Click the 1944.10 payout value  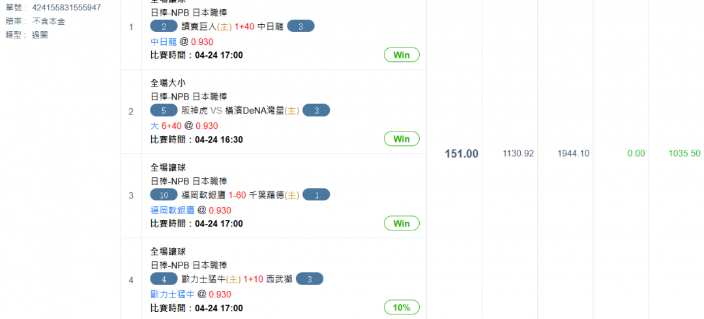click(x=574, y=154)
